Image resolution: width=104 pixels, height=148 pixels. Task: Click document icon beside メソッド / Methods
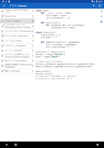[2, 51]
